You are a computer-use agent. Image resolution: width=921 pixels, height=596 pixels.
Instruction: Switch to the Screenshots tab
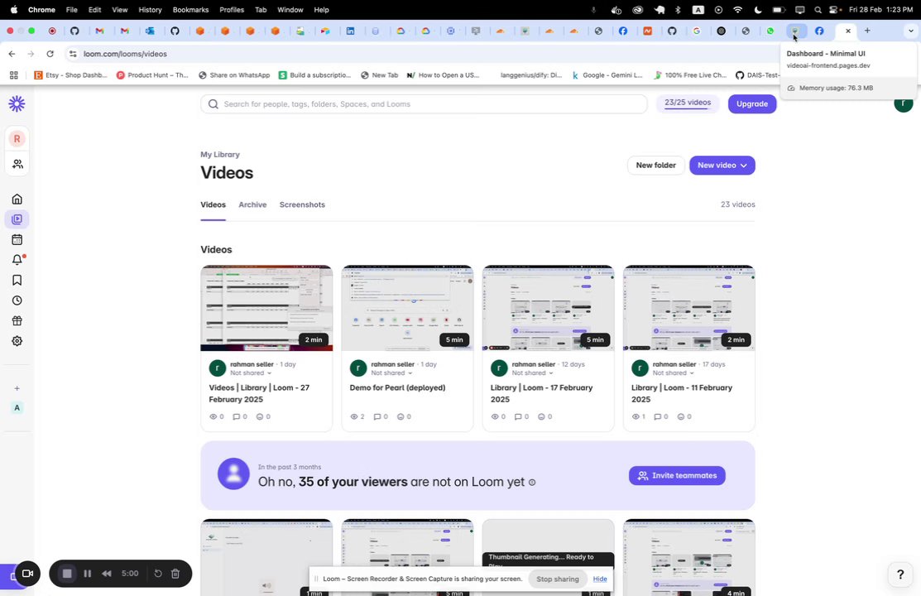click(302, 204)
